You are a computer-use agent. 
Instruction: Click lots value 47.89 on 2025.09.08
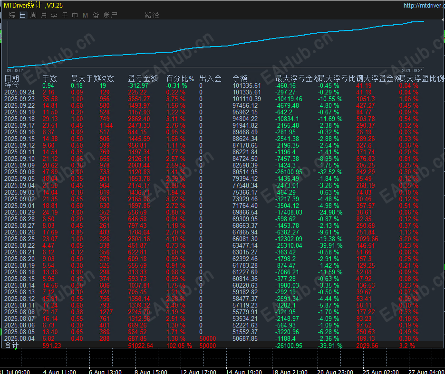pos(50,172)
